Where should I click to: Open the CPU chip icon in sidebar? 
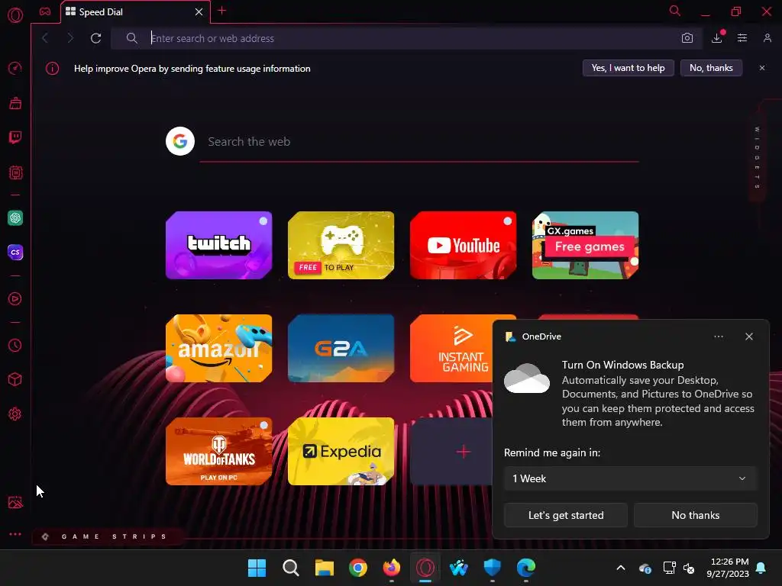15,172
